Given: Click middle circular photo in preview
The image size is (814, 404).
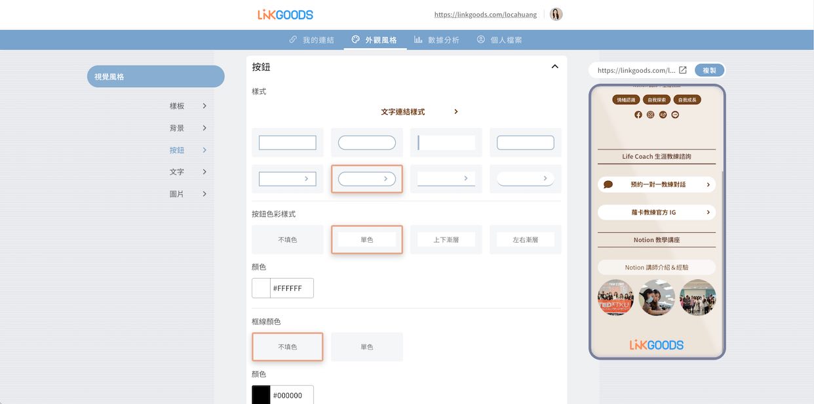Looking at the screenshot, I should 657,298.
